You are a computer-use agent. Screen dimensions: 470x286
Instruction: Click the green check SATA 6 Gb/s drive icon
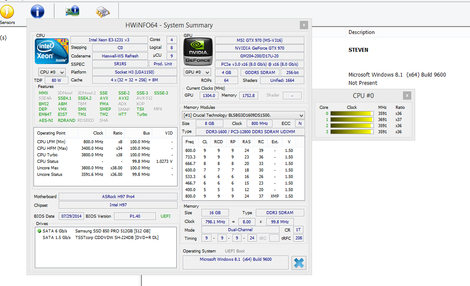39,231
